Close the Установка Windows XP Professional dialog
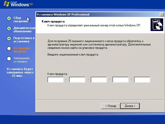This screenshot has width=165, height=124. point(162,14)
